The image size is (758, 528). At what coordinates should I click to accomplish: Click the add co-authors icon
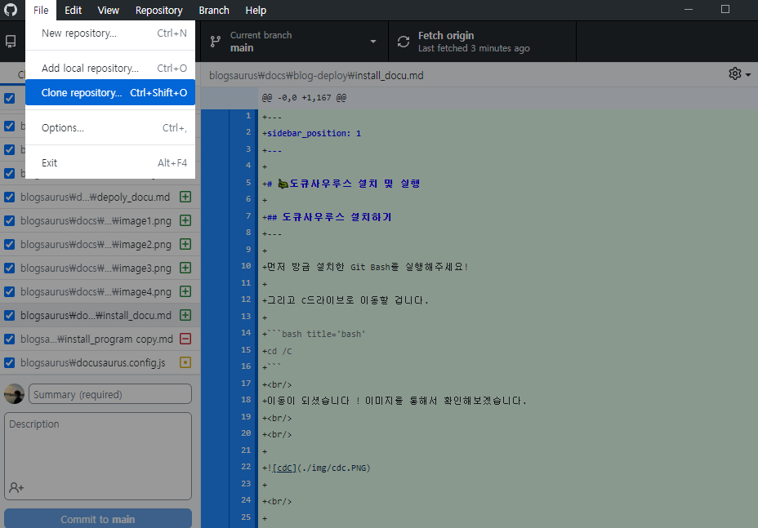(16, 487)
